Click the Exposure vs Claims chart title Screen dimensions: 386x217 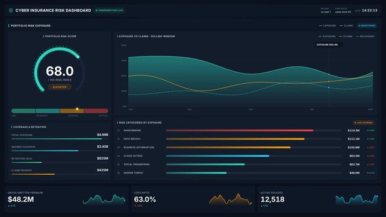147,36
